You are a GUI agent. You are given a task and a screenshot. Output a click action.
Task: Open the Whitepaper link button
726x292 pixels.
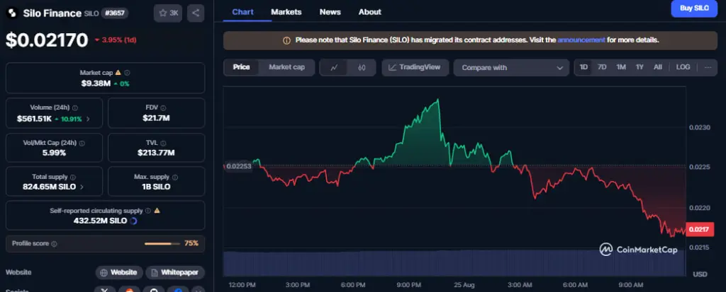coord(175,273)
